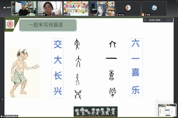Click the floating self-view thumbnail at bottom-right

(167, 110)
